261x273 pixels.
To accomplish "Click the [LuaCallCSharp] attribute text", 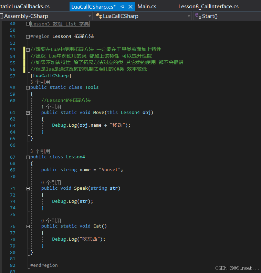I will (51, 75).
